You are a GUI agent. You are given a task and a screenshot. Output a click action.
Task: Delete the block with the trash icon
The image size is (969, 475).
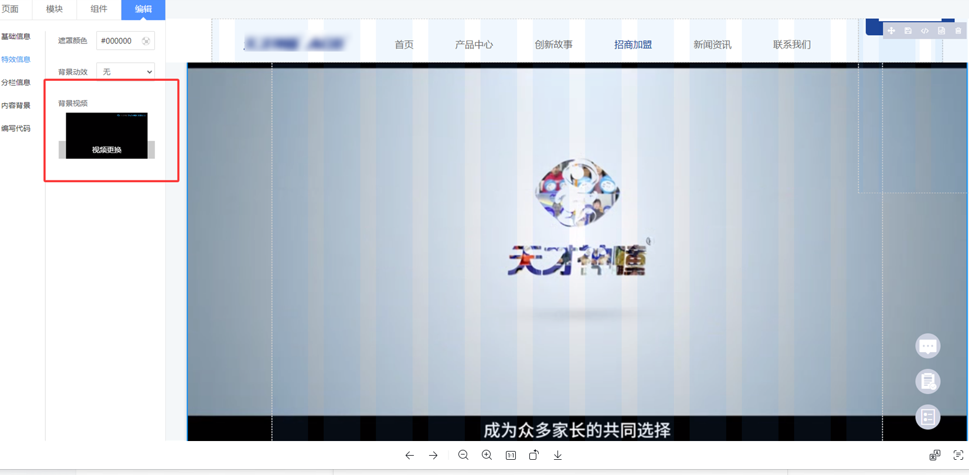click(958, 31)
